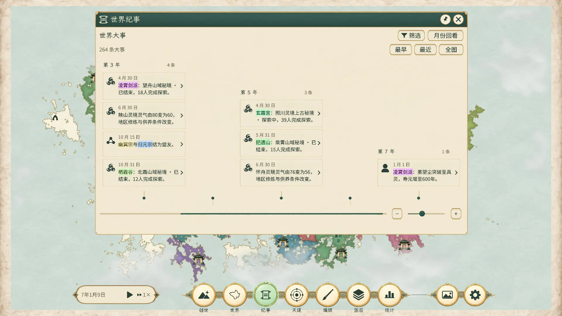Expand 怀舟灵境灵气由76变为56 event
Image resolution: width=562 pixels, height=316 pixels.
[281, 172]
